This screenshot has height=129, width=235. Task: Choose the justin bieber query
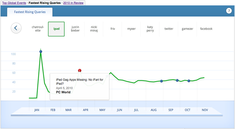point(75,29)
